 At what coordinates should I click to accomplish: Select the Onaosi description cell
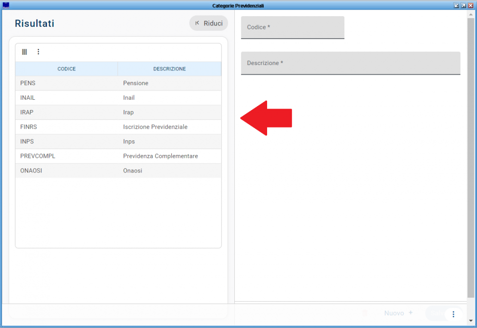pos(169,171)
